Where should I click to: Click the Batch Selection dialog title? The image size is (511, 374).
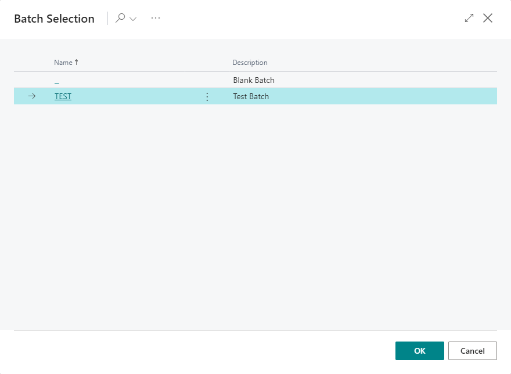(54, 19)
